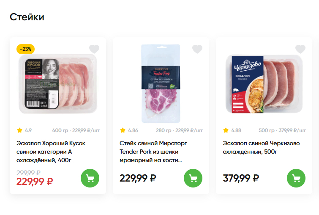Click the -23% discount badge
319x215 pixels.
coord(25,49)
